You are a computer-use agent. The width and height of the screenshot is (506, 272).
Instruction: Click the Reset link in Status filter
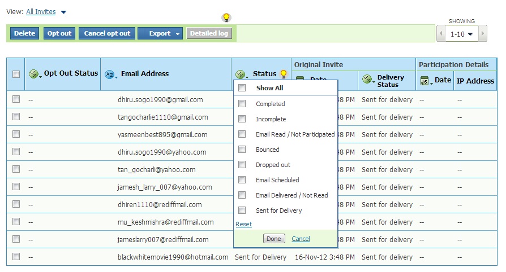pos(243,224)
